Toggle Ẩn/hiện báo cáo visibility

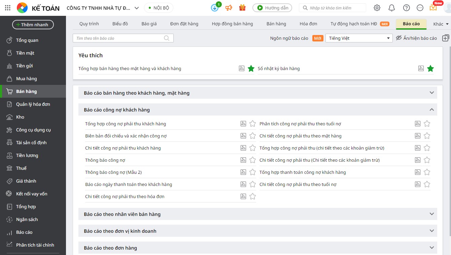[x=416, y=38]
